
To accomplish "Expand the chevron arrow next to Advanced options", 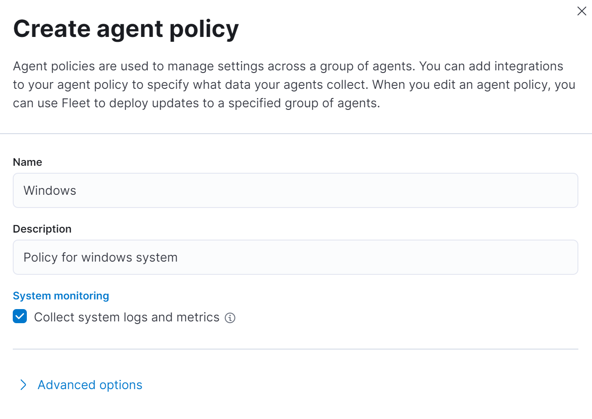I will tap(23, 385).
